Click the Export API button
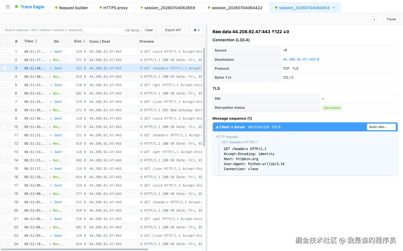The height and width of the screenshot is (251, 403). tap(173, 30)
